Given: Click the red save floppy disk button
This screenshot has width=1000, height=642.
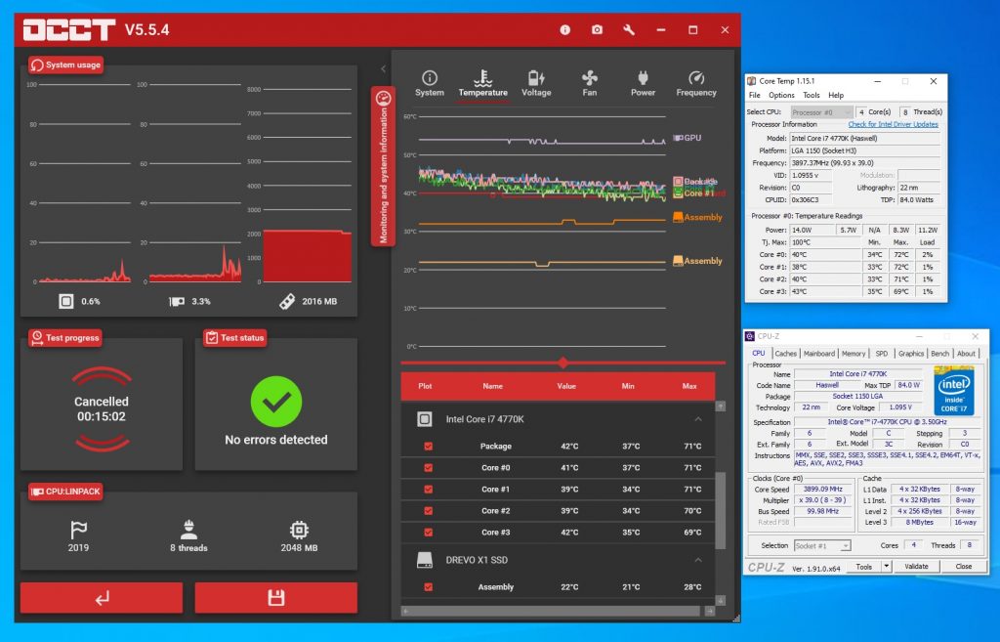Looking at the screenshot, I should pyautogui.click(x=275, y=597).
